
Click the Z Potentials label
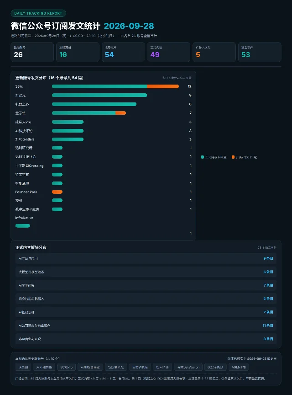click(x=25, y=139)
